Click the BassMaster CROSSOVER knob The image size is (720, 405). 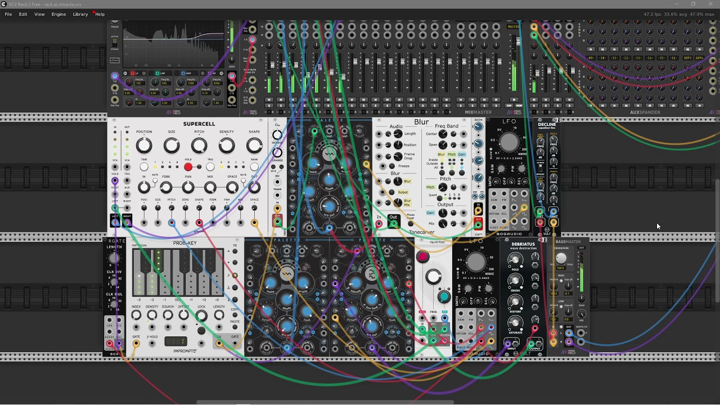[561, 258]
